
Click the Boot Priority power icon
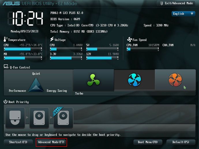pos(5,102)
